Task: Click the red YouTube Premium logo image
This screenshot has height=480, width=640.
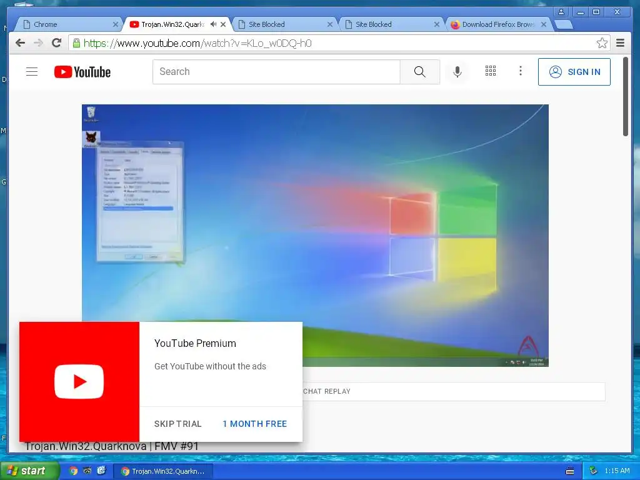Action: click(79, 381)
